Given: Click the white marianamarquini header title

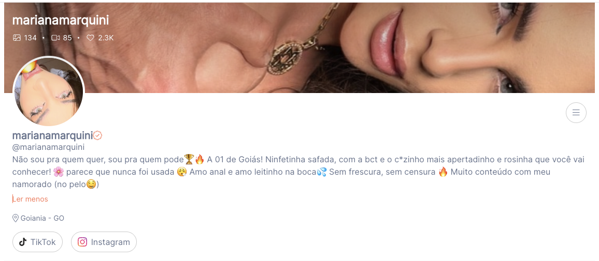Looking at the screenshot, I should coord(61,21).
